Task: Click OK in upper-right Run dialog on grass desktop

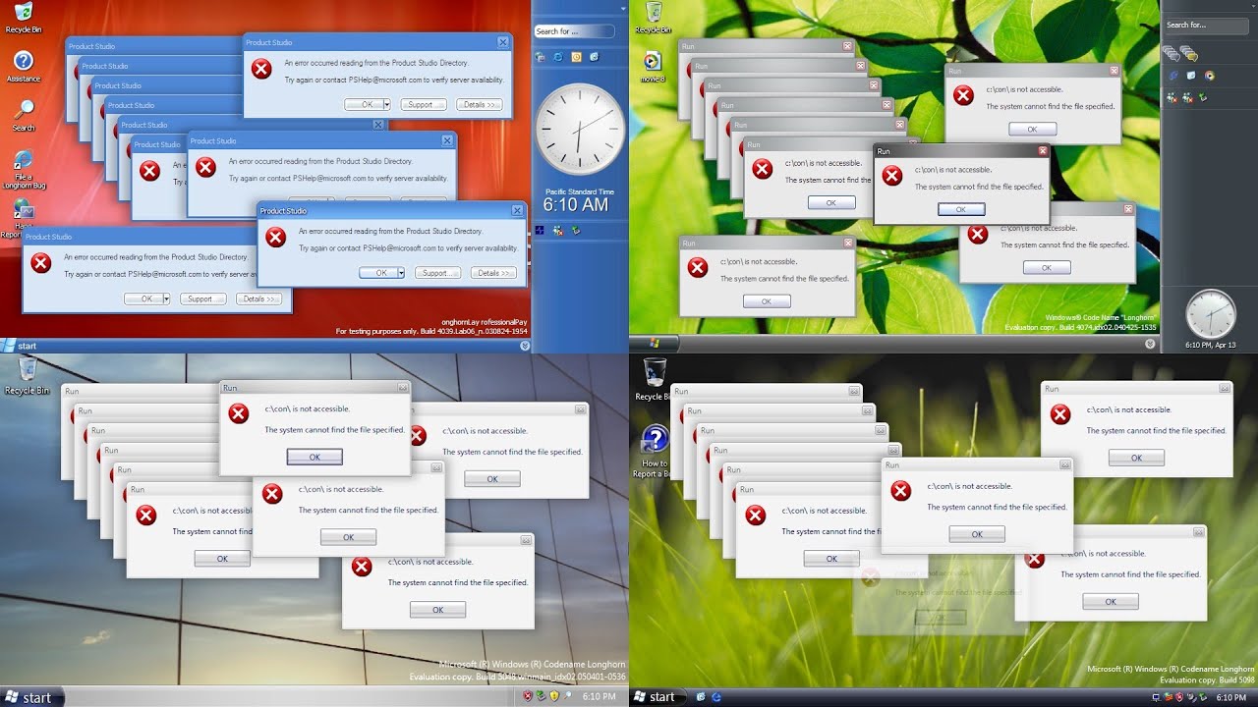Action: pyautogui.click(x=1136, y=458)
